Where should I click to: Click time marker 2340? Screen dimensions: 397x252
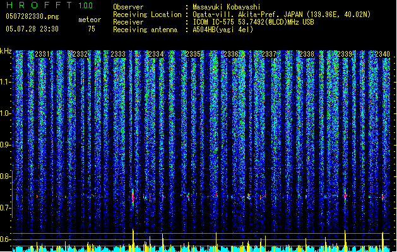(x=382, y=54)
